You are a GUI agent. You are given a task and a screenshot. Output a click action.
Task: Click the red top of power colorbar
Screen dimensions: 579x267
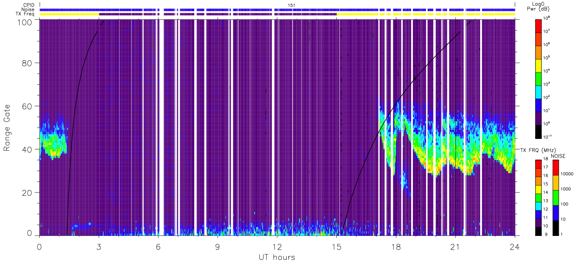tap(538, 25)
